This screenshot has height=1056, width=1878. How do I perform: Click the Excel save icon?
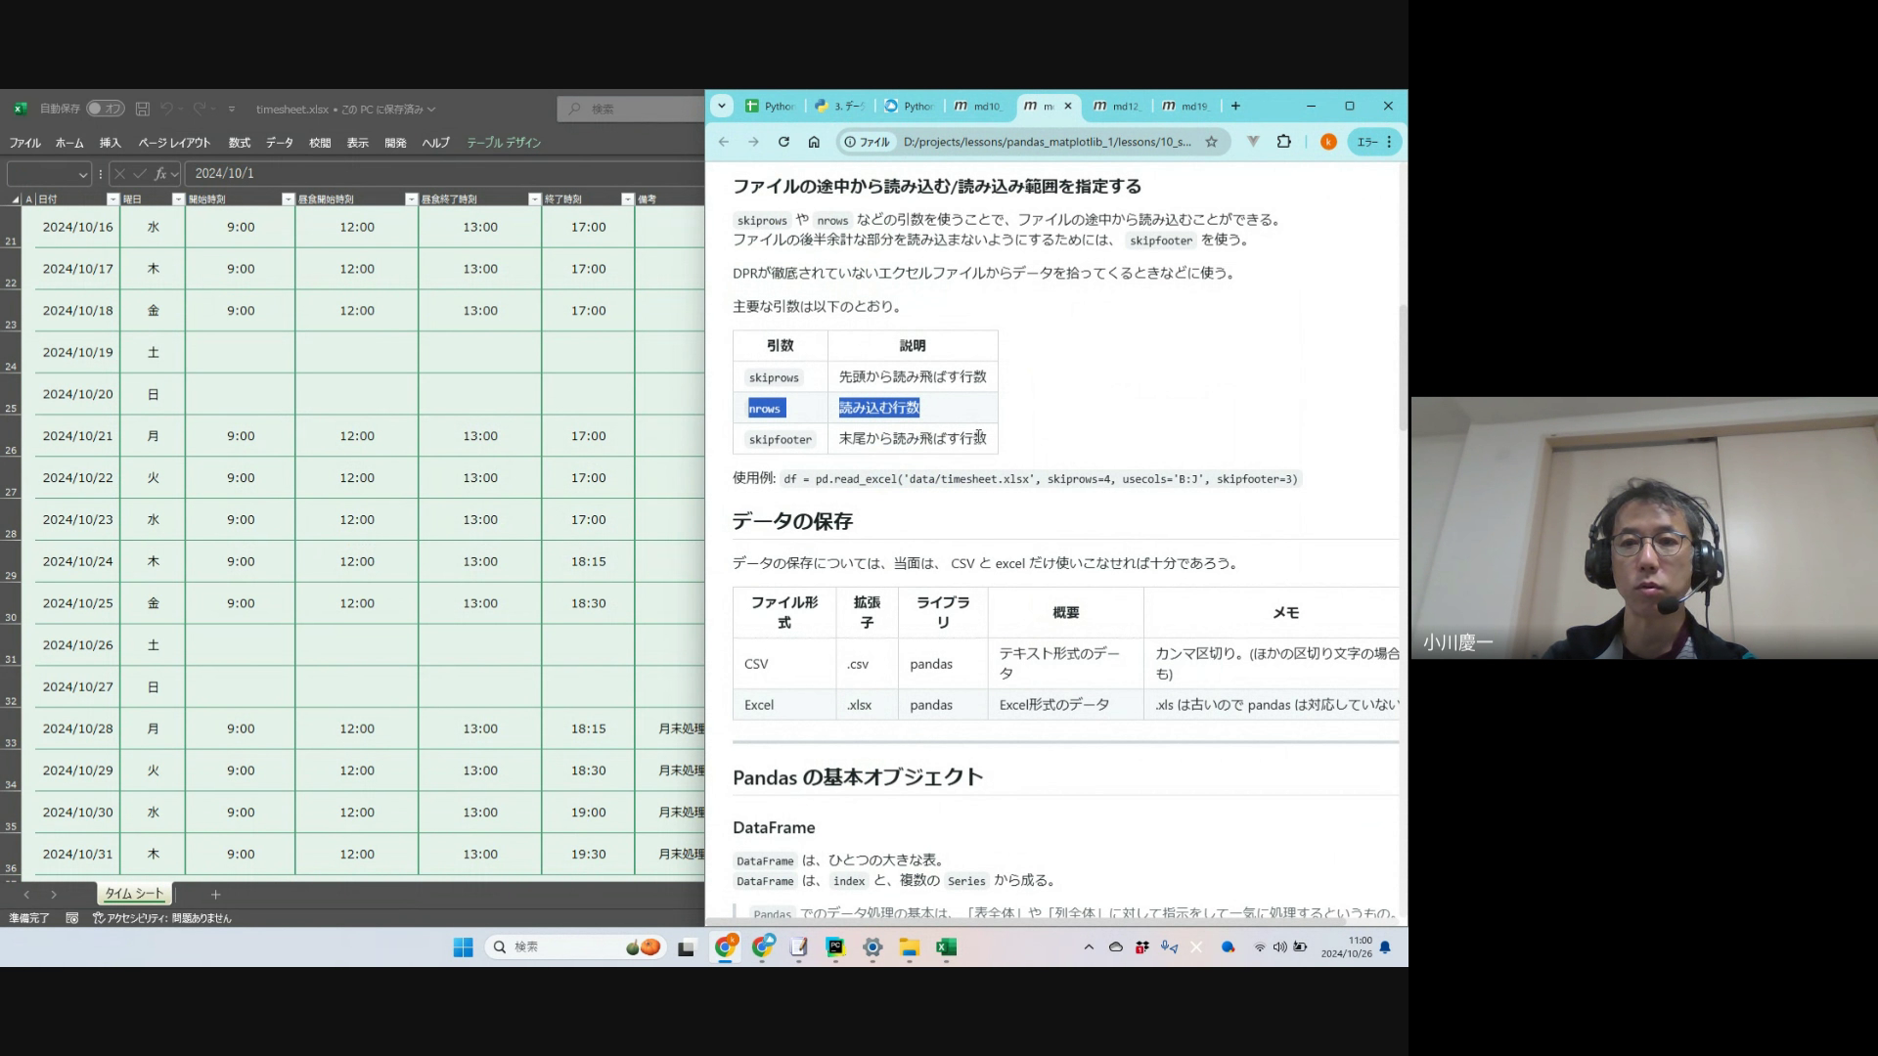click(143, 109)
